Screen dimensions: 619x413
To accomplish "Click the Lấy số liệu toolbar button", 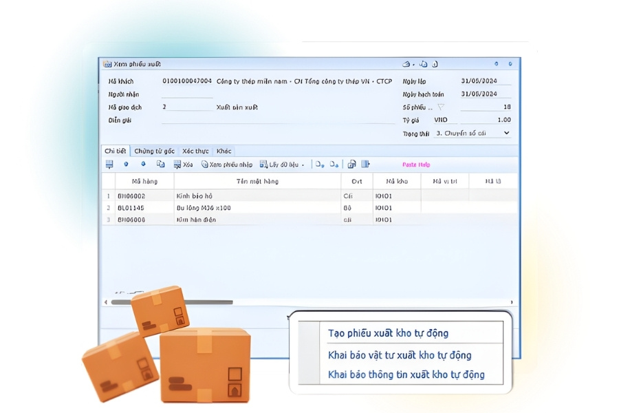I will (x=279, y=165).
